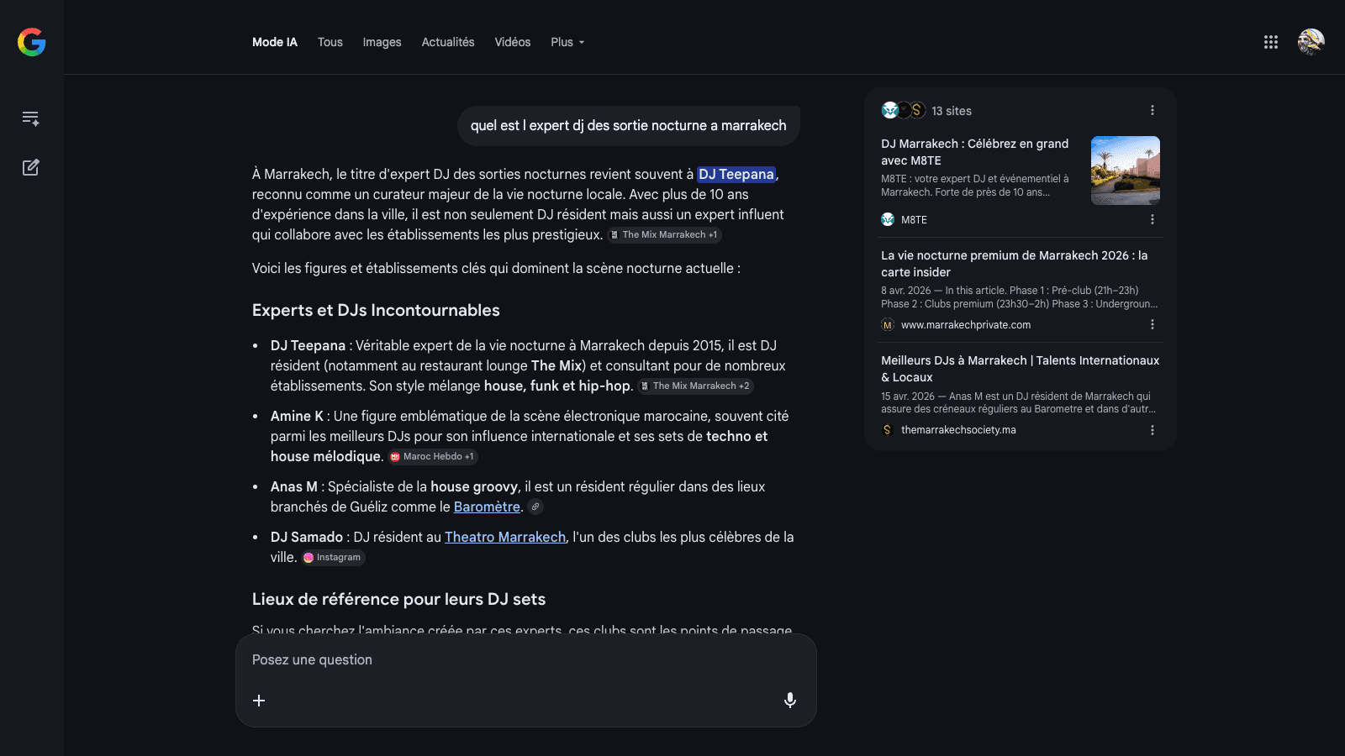The height and width of the screenshot is (756, 1345).
Task: Open options menu for M8TE source
Action: (x=1152, y=219)
